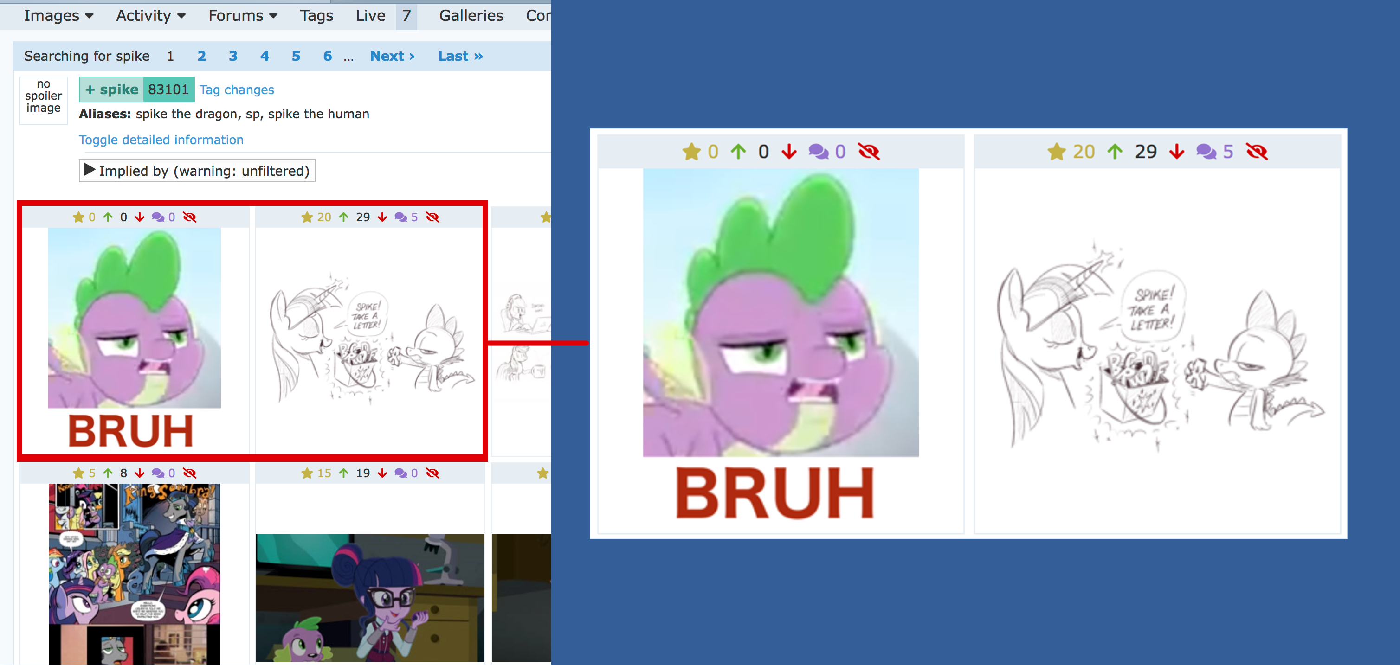The height and width of the screenshot is (665, 1400).
Task: Click the Toggle detailed information link
Action: click(x=161, y=140)
